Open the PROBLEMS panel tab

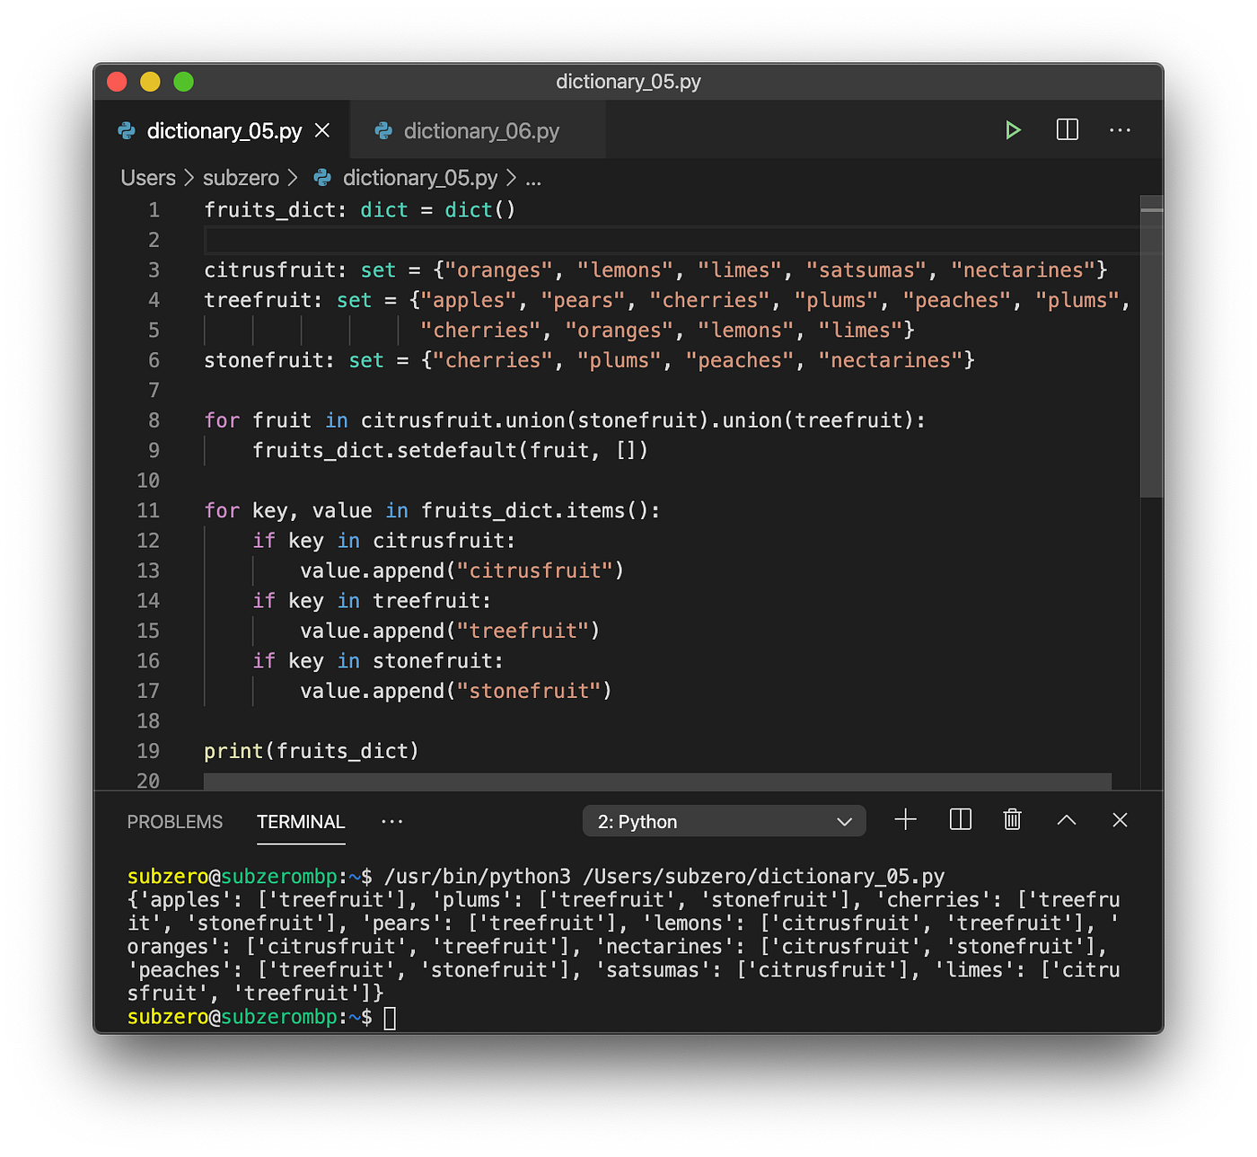point(175,822)
